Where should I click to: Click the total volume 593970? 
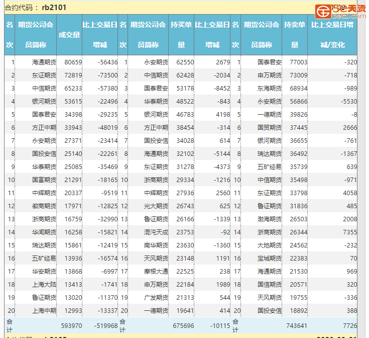[71, 326]
